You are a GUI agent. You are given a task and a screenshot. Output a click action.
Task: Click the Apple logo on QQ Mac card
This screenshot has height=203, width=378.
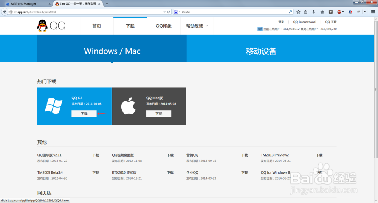128,106
